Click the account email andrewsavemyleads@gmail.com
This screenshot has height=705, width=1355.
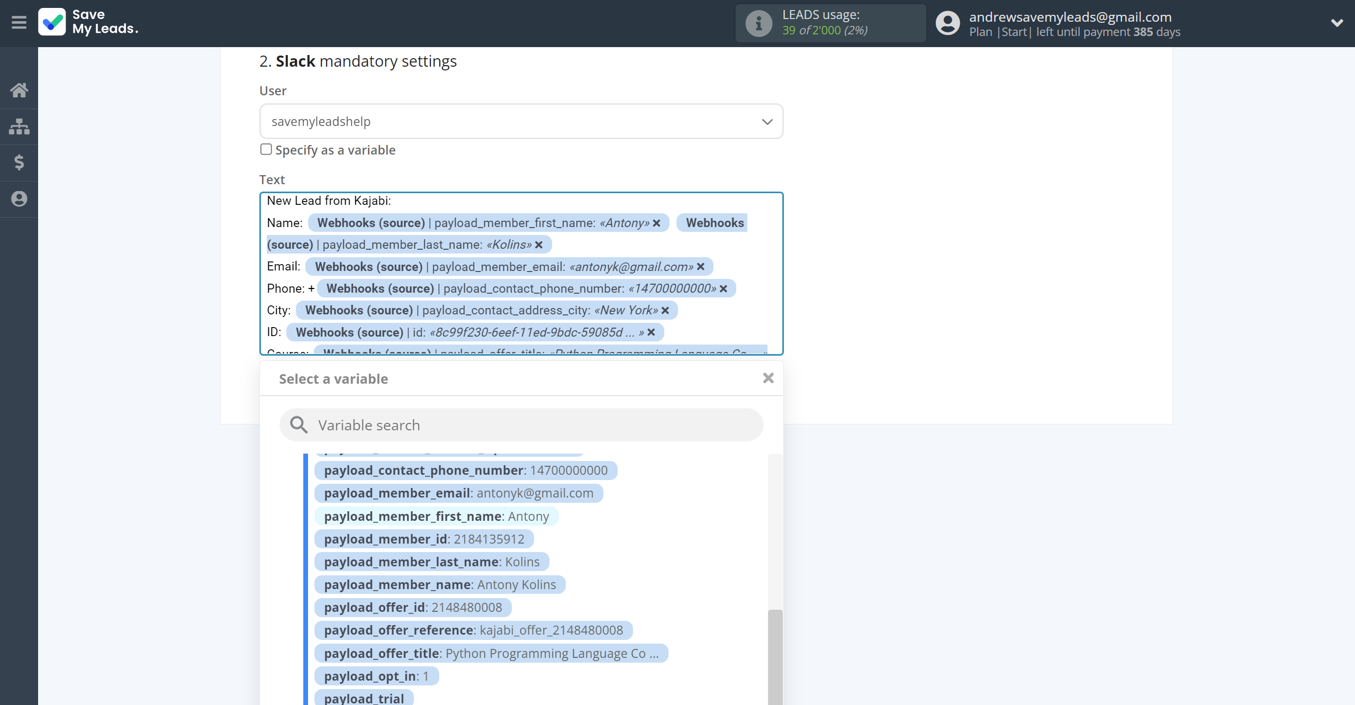1070,17
